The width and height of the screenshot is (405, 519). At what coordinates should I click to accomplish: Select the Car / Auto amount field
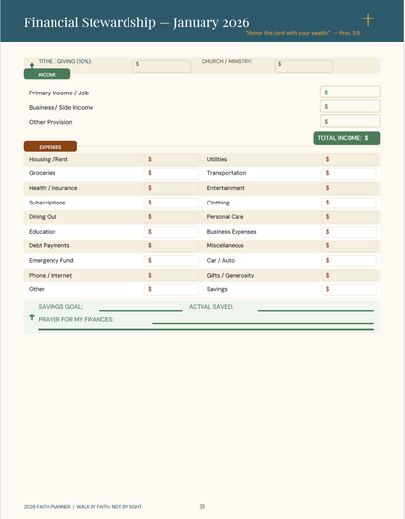tap(349, 261)
